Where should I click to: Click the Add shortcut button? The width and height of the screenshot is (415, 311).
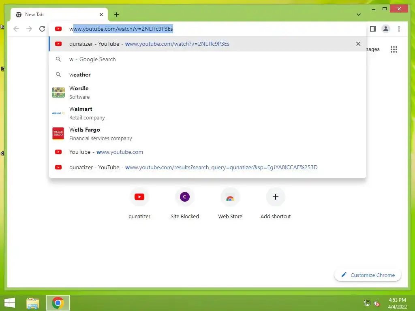click(276, 204)
